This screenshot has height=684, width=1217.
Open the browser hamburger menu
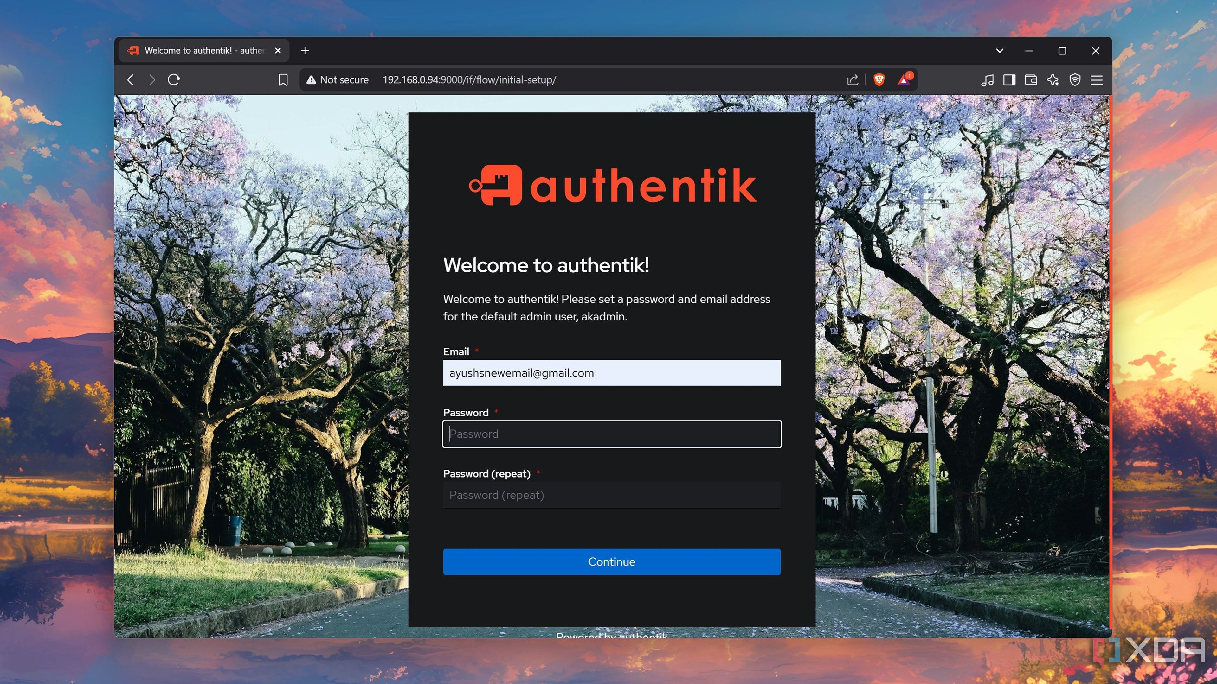pos(1097,80)
